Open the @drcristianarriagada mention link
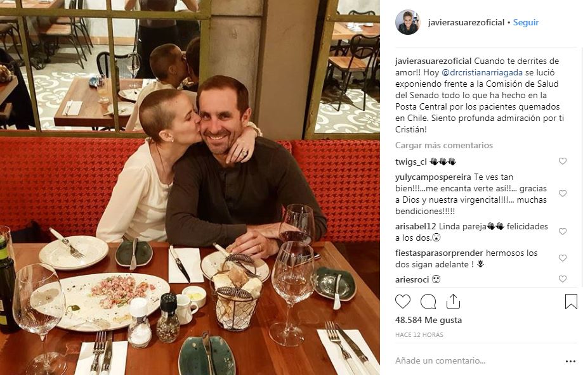 click(x=482, y=72)
